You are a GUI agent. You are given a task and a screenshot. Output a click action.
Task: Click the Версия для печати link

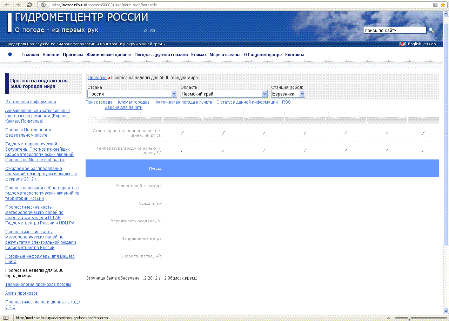(123, 107)
